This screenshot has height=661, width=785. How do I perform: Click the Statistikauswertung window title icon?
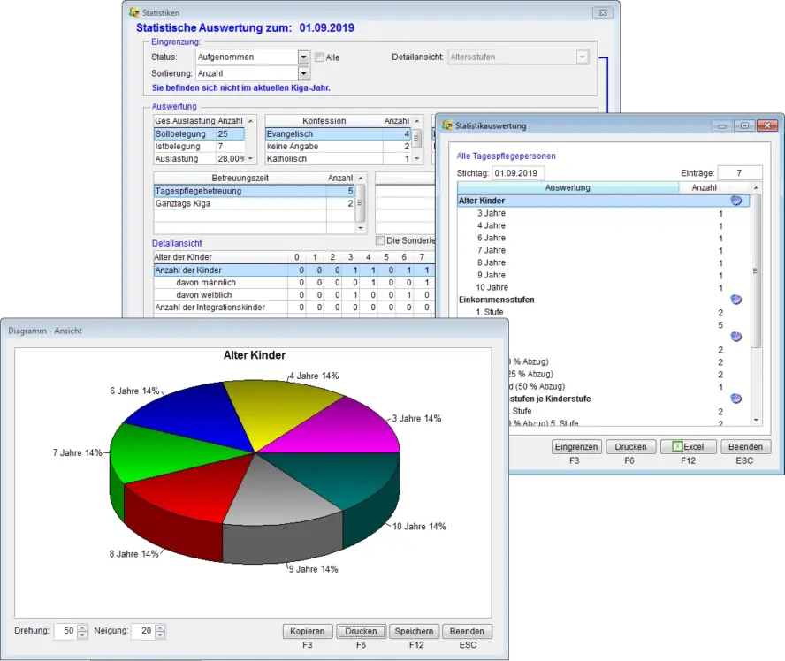tap(447, 125)
